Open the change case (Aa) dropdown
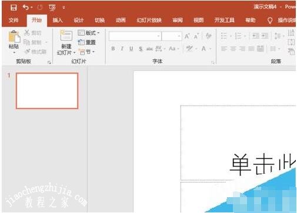This screenshot has width=297, height=213. [174, 49]
